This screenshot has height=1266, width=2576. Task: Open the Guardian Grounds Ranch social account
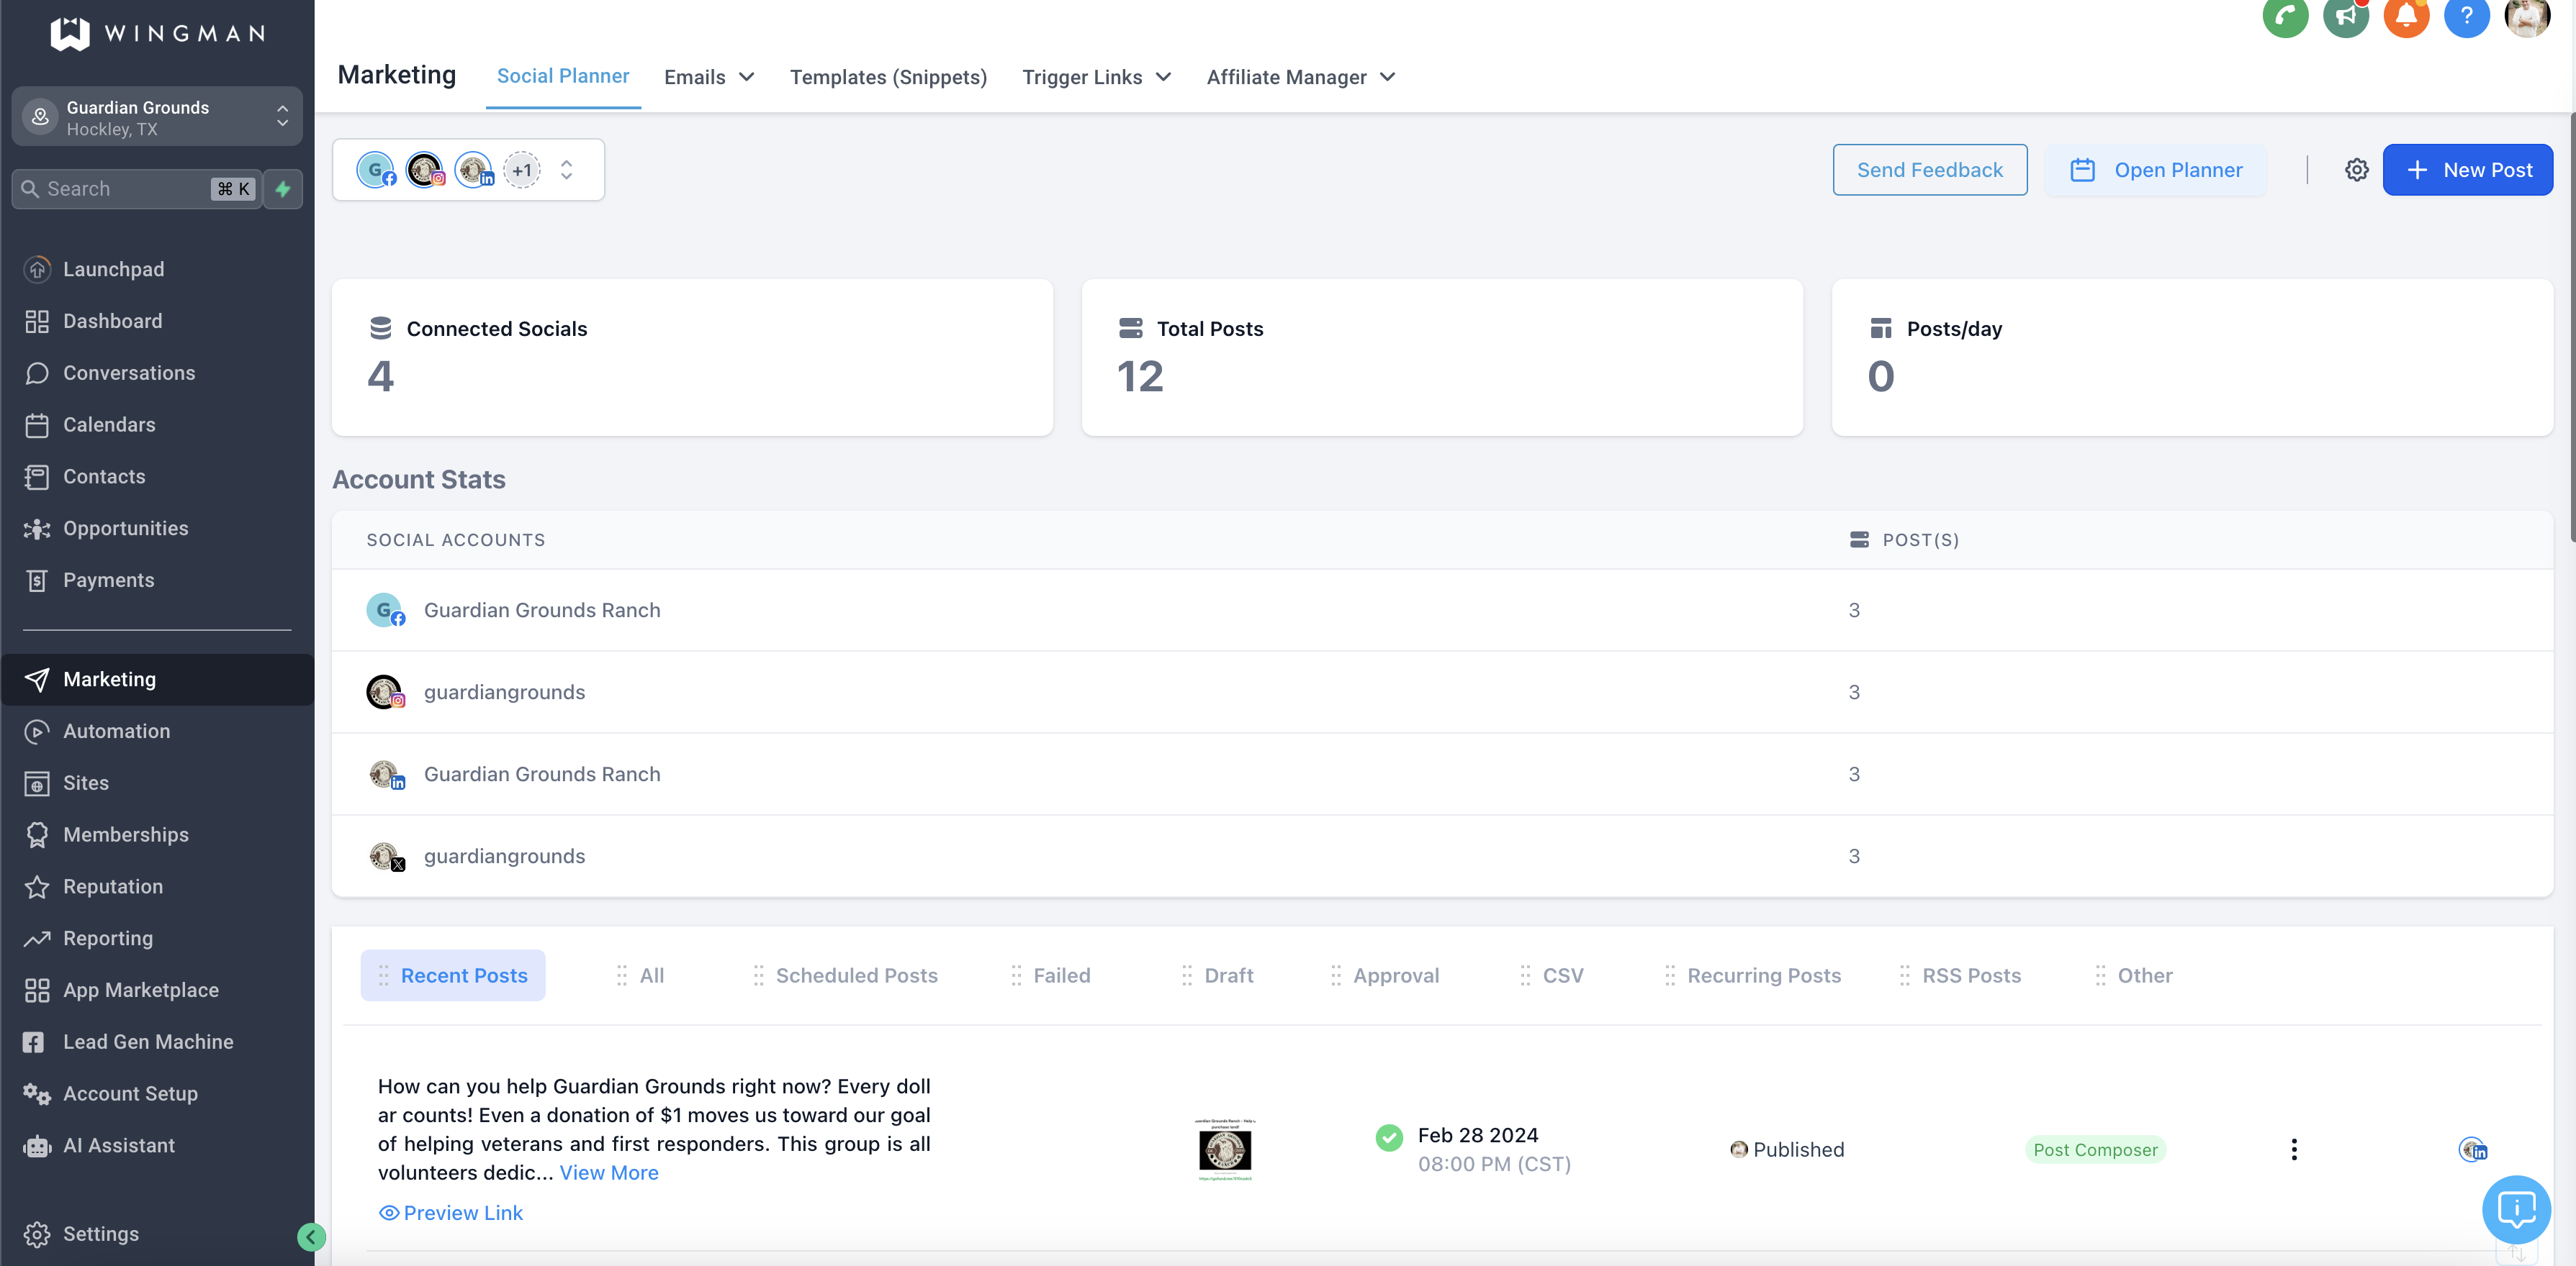pyautogui.click(x=541, y=609)
